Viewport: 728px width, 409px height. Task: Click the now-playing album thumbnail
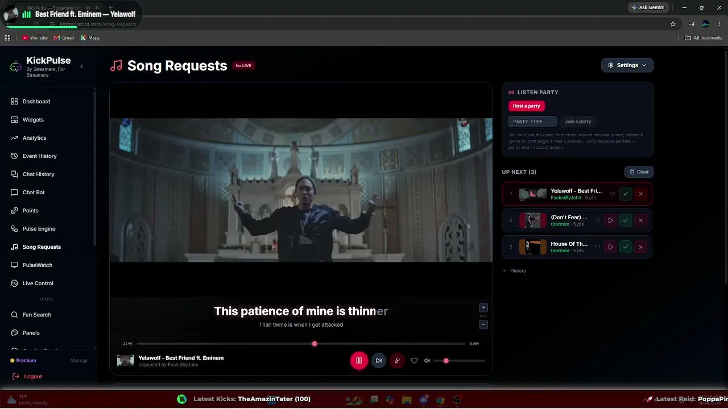[126, 361]
